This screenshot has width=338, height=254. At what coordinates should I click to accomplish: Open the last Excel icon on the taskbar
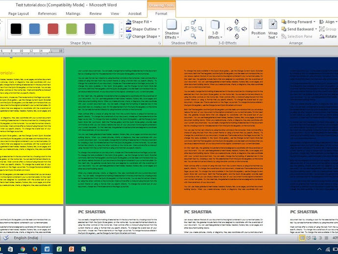click(x=84, y=249)
